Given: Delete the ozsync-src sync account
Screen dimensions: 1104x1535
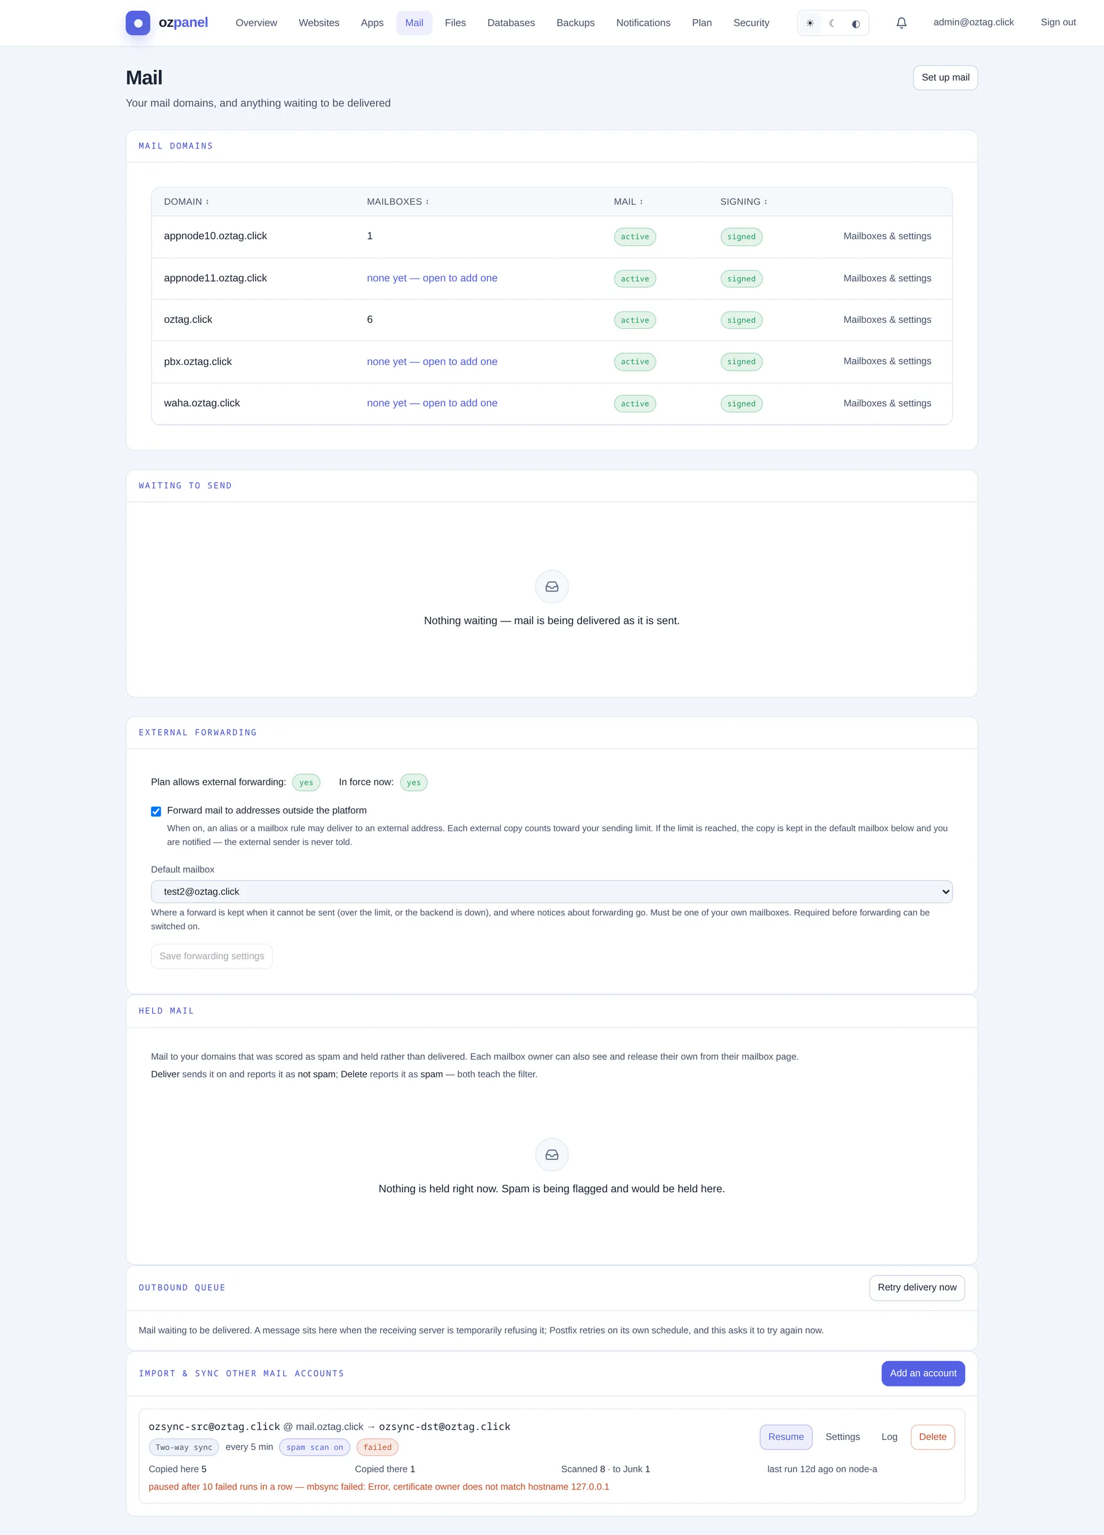Looking at the screenshot, I should (932, 1437).
